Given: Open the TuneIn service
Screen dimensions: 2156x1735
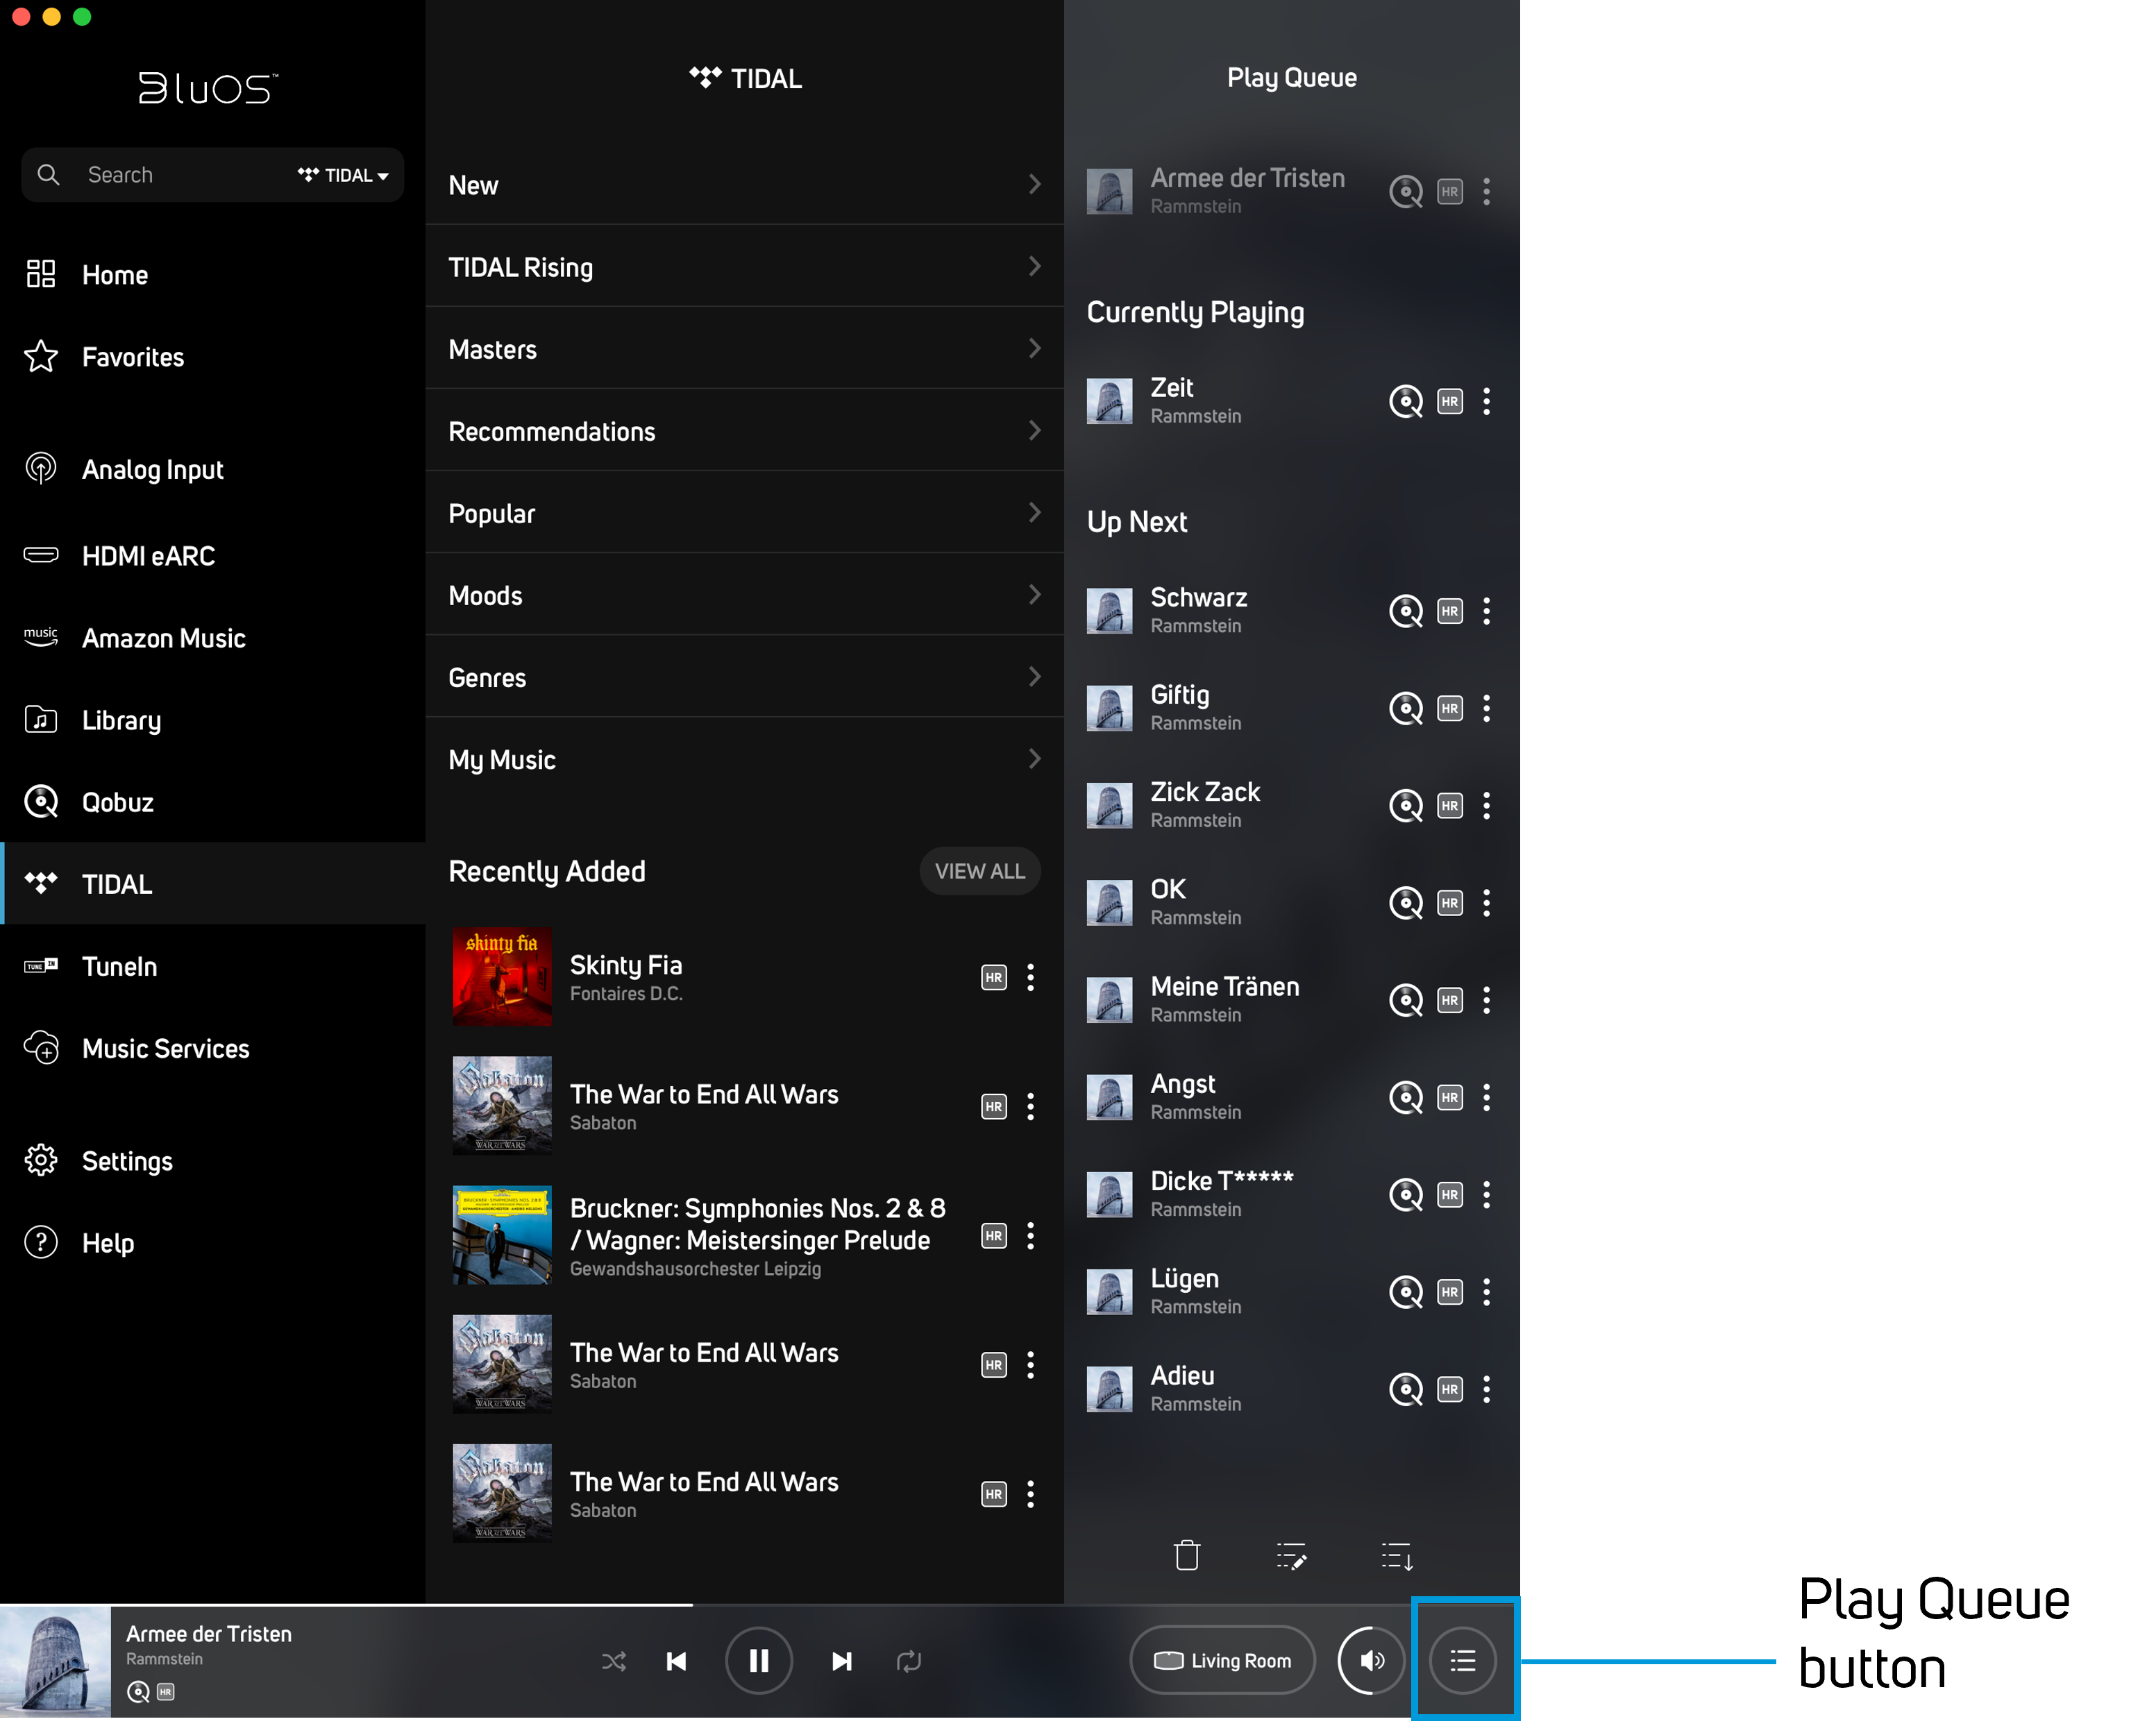Looking at the screenshot, I should click(x=119, y=965).
